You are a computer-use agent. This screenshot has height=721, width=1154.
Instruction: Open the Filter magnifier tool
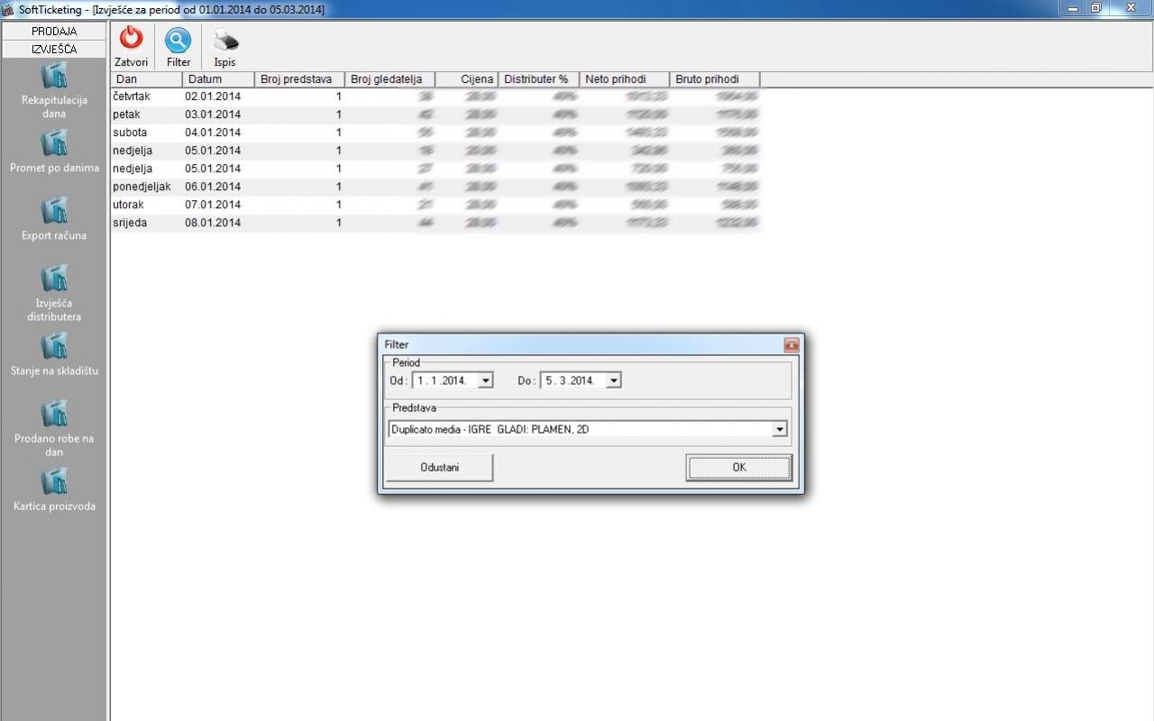179,41
